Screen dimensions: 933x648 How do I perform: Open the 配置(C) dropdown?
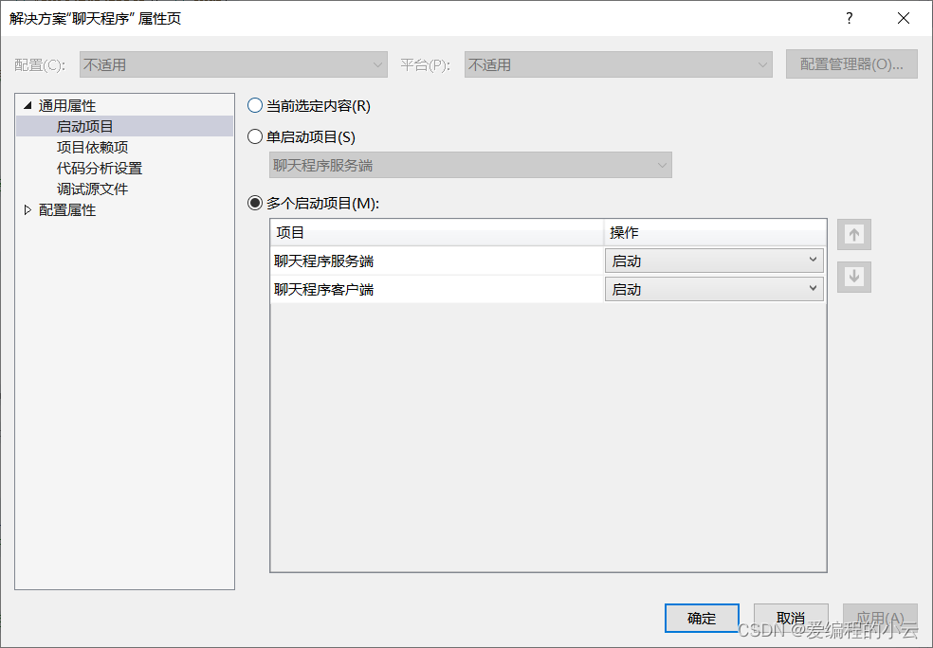233,64
